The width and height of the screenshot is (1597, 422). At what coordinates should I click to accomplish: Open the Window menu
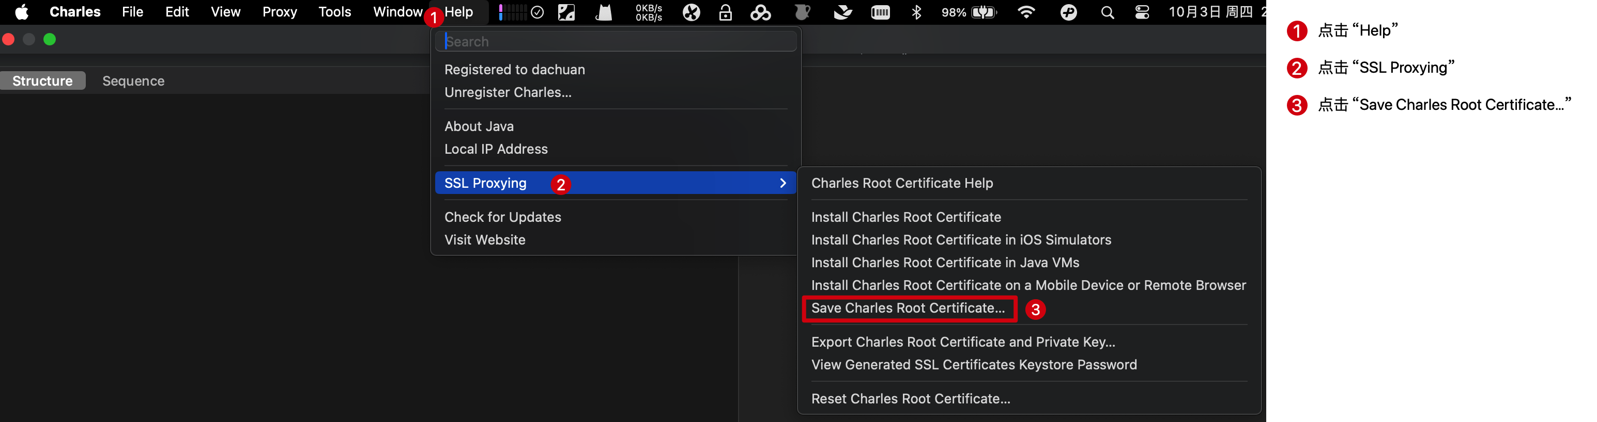coord(397,12)
